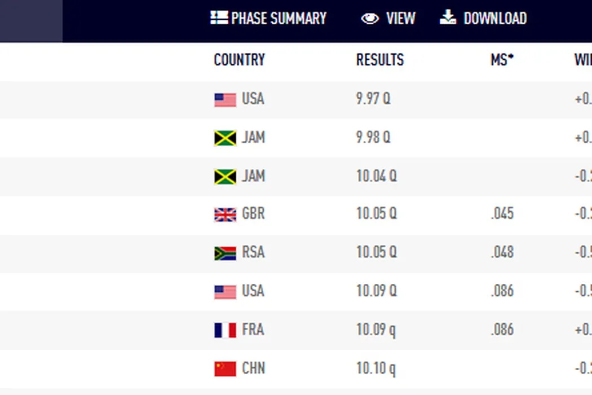Click the Download arrow icon

448,17
